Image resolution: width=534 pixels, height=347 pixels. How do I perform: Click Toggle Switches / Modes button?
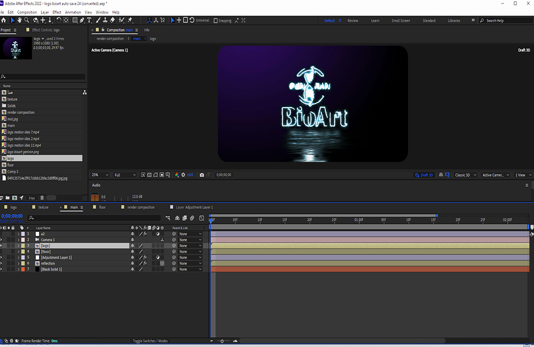click(150, 341)
